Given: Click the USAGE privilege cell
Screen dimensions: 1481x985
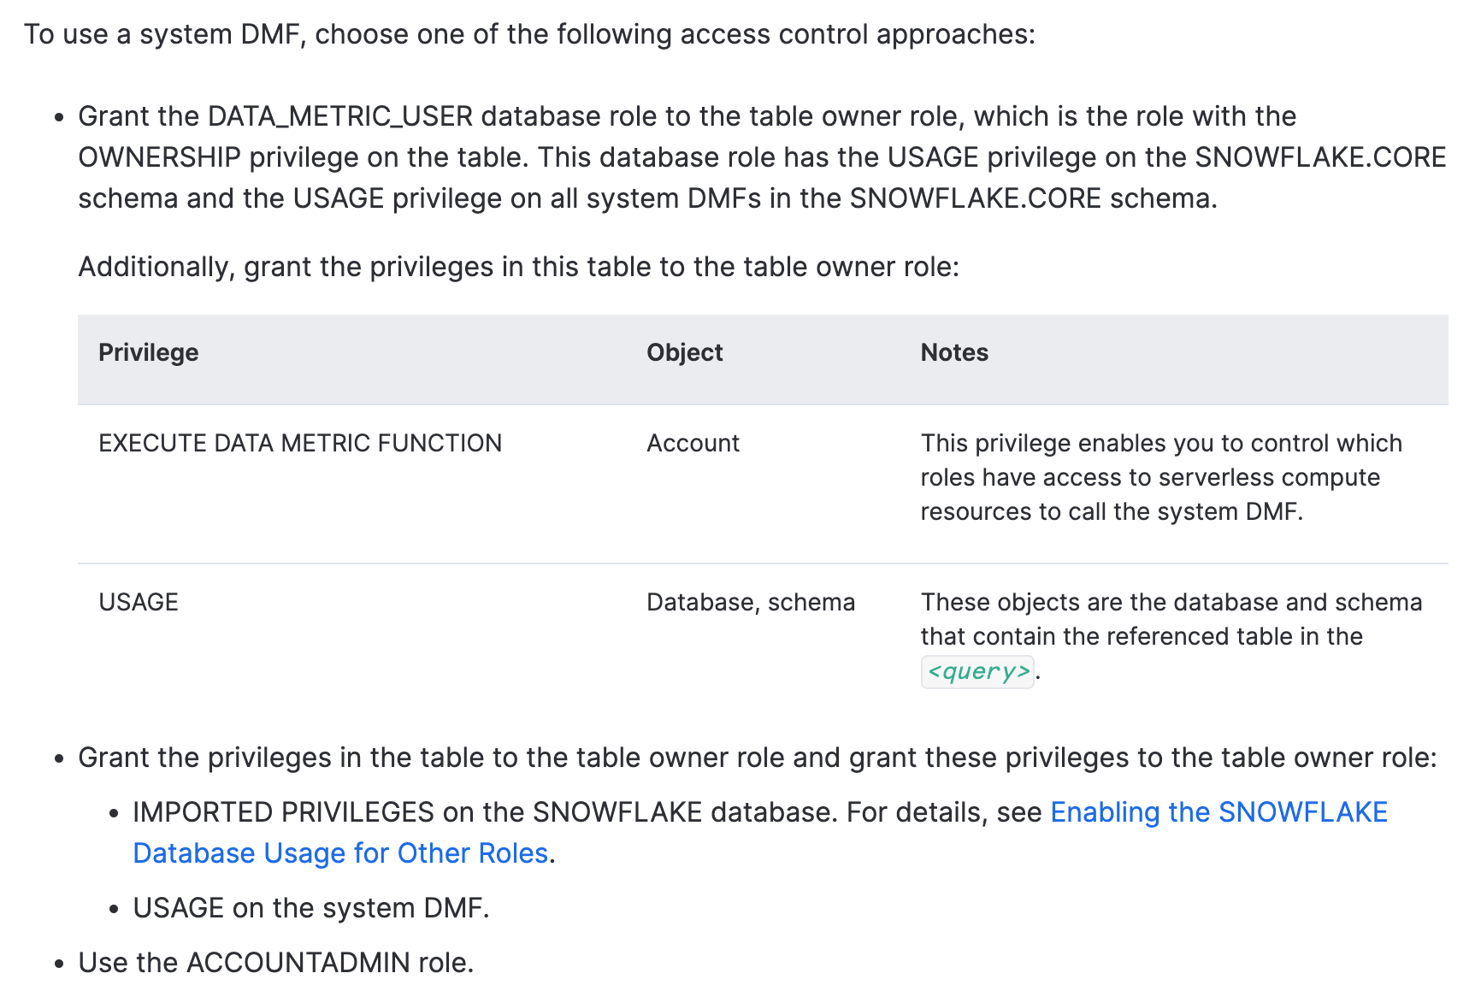Looking at the screenshot, I should tap(139, 602).
